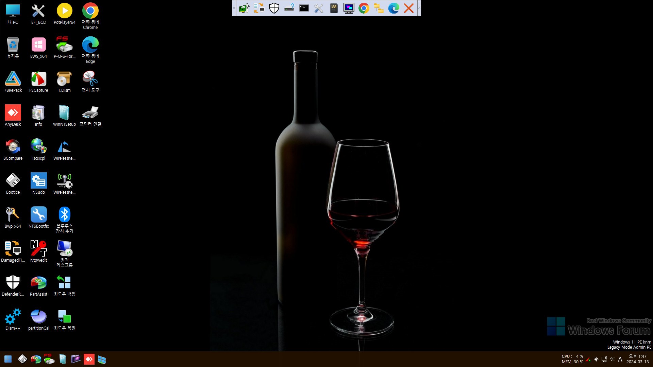The width and height of the screenshot is (653, 367).
Task: Click the file transfer arrows icon in top dock
Action: tap(259, 8)
